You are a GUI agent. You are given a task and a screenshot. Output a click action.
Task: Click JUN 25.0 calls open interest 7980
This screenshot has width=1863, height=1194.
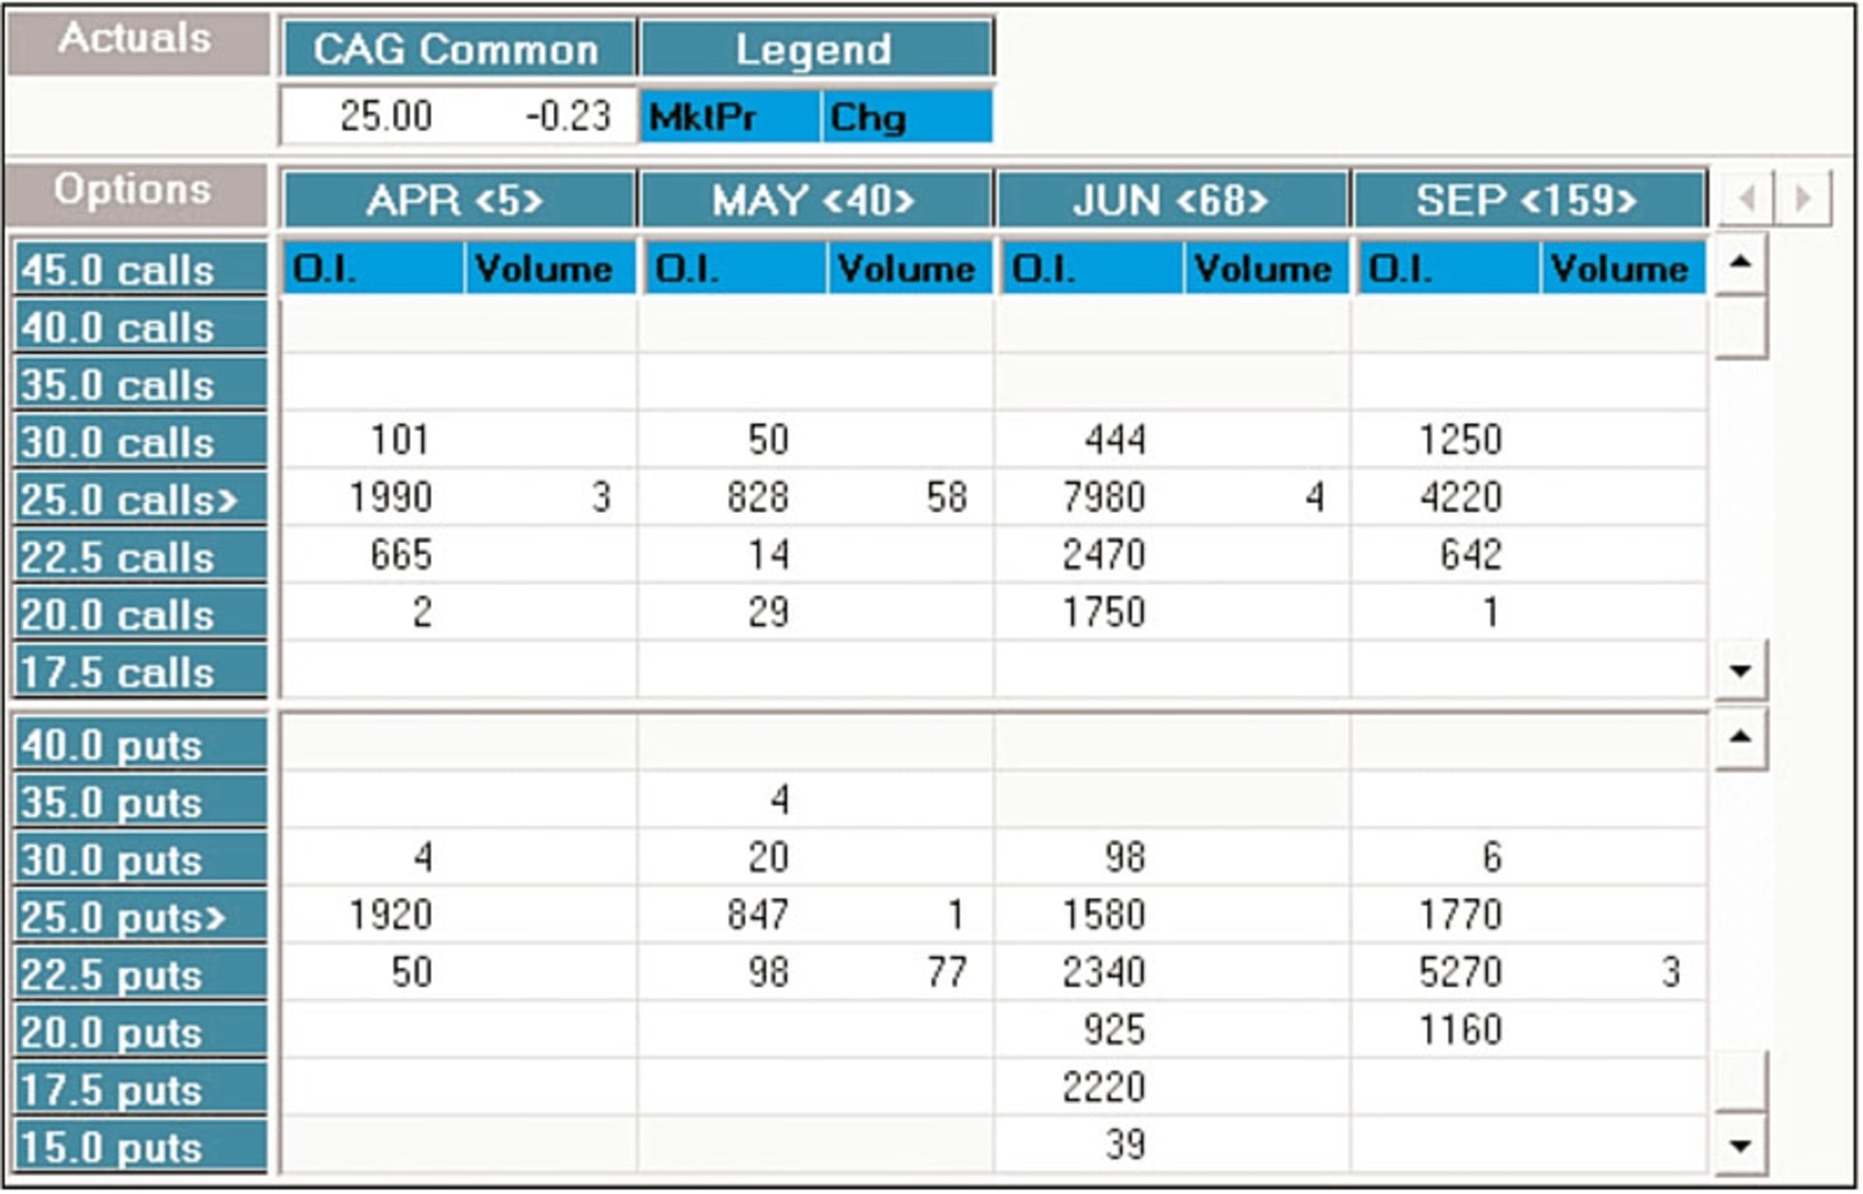(1104, 498)
